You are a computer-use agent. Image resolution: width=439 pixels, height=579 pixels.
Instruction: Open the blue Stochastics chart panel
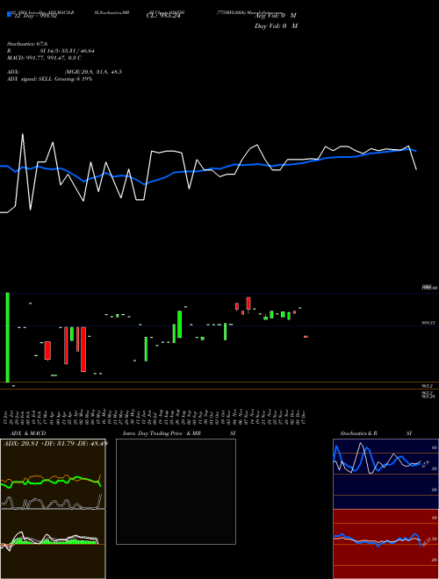[385, 474]
